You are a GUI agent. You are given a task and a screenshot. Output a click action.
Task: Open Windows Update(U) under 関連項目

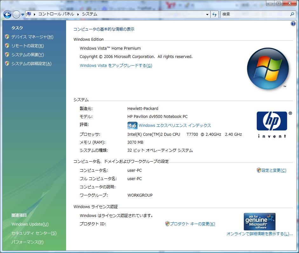[x=30, y=224]
